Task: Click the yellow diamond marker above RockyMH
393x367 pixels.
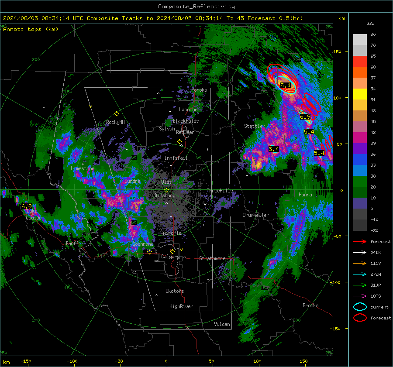Action: pos(117,114)
